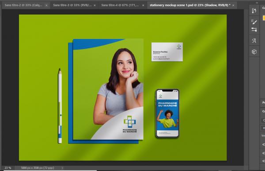Click the 23 % zoom level field
This screenshot has height=171, width=265.
8,168
